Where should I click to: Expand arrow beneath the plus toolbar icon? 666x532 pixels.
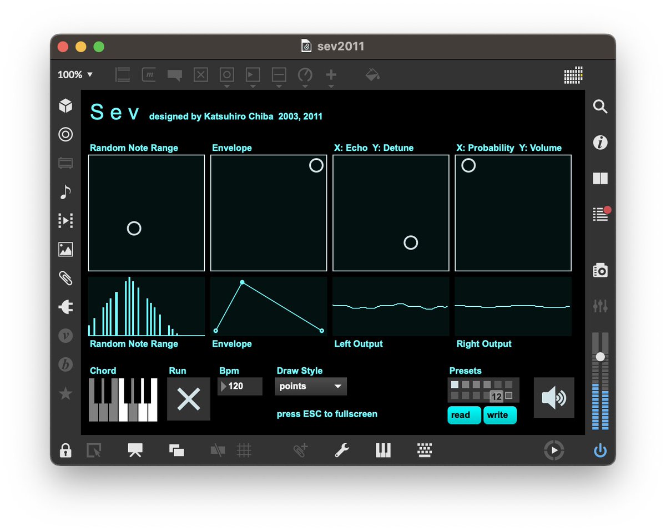[x=331, y=87]
